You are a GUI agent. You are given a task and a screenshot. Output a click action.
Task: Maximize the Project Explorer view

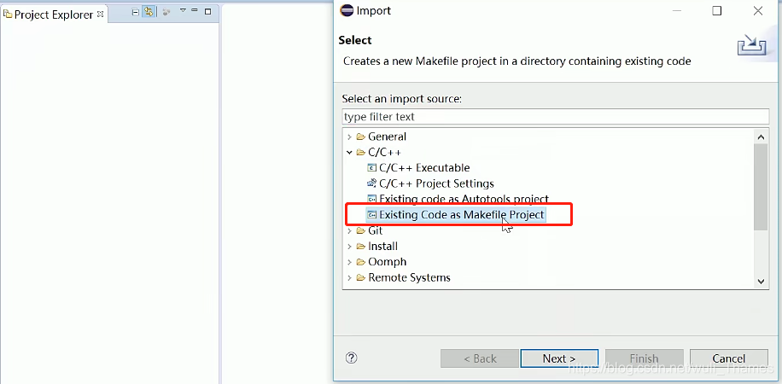coord(208,11)
